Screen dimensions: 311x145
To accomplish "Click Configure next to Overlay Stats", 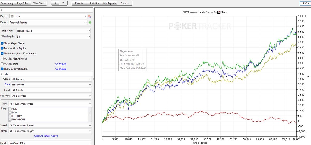I will point(61,64).
